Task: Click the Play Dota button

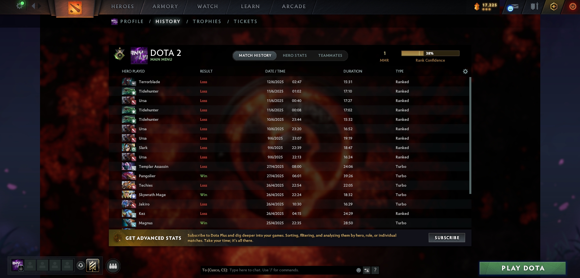Action: point(523,268)
